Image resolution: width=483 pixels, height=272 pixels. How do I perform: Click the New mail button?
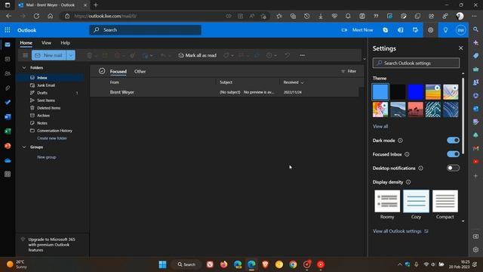pos(48,55)
